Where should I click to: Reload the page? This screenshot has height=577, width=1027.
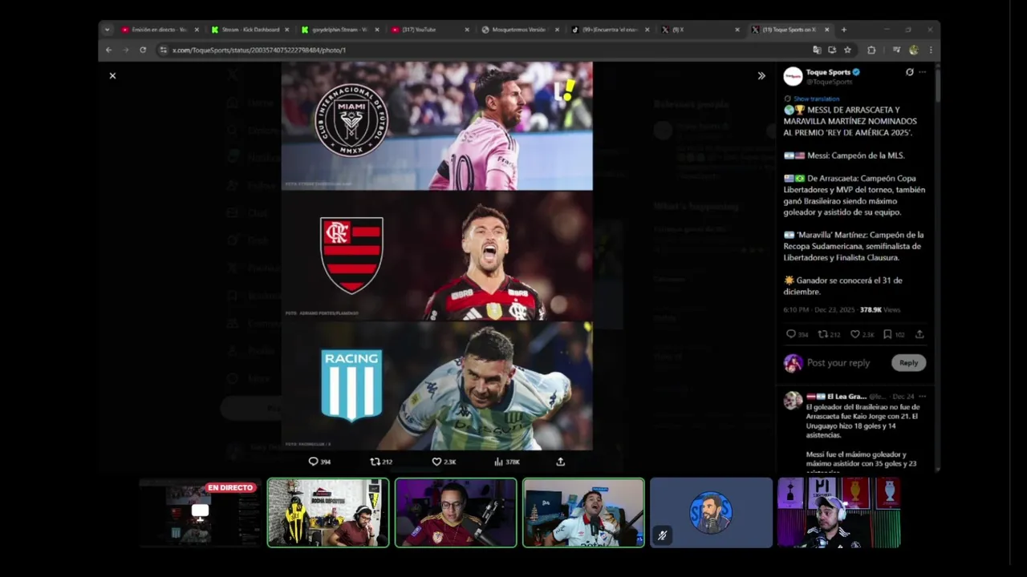coord(143,50)
